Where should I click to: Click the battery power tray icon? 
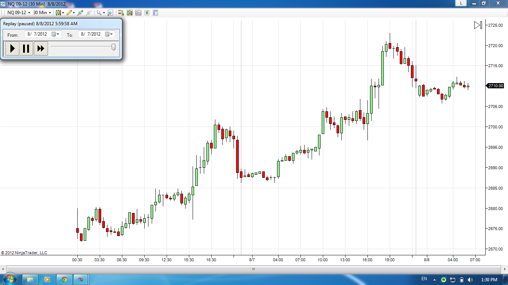[x=462, y=279]
